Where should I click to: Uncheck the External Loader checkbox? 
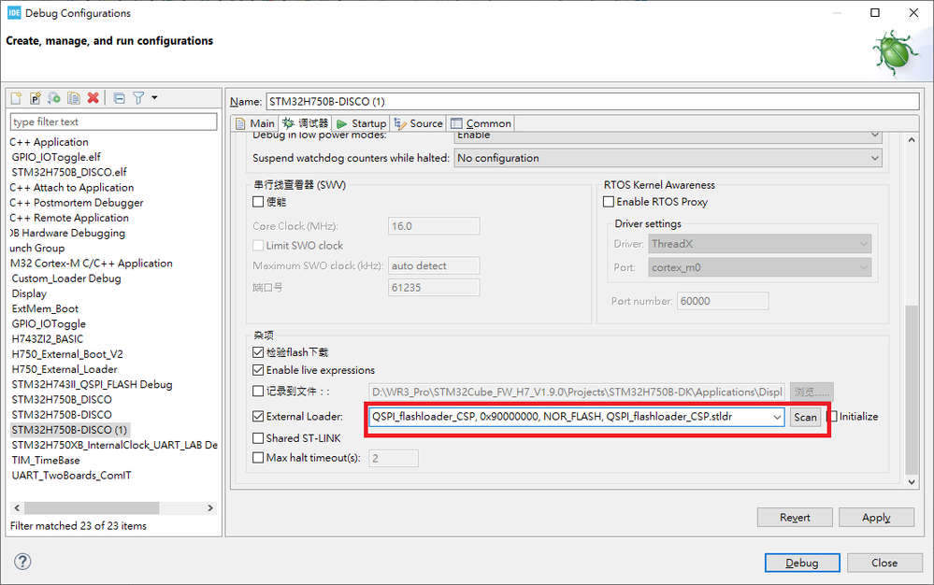[258, 417]
